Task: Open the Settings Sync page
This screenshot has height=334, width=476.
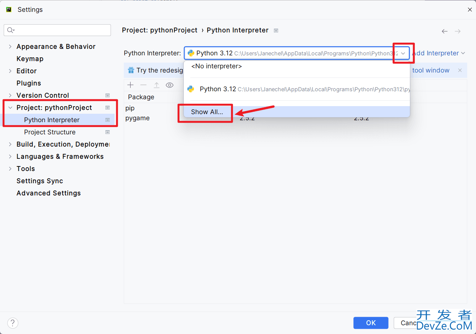Action: (x=40, y=181)
